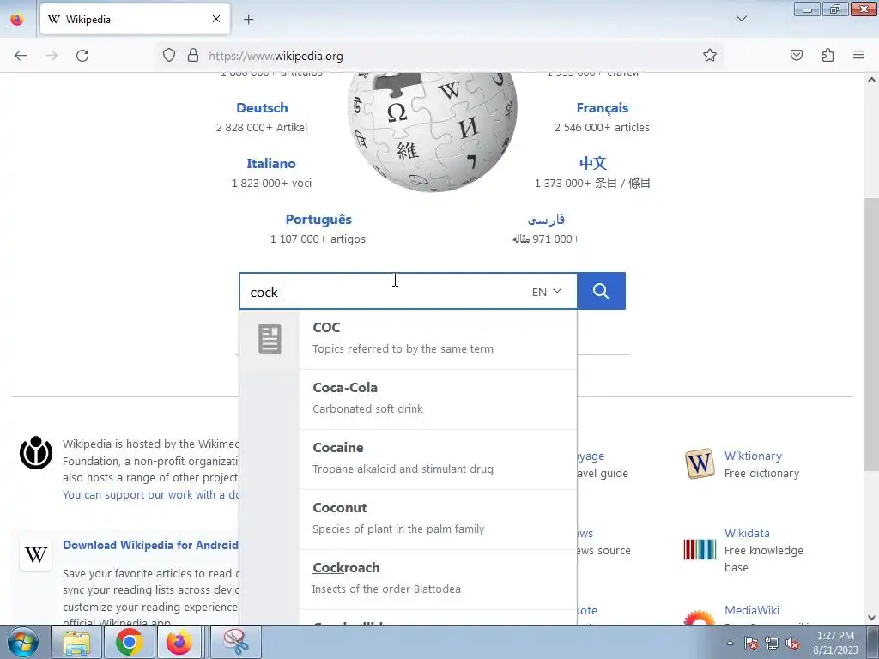Click the vertical page scrollbar thumb
The height and width of the screenshot is (659, 879).
pos(871,335)
